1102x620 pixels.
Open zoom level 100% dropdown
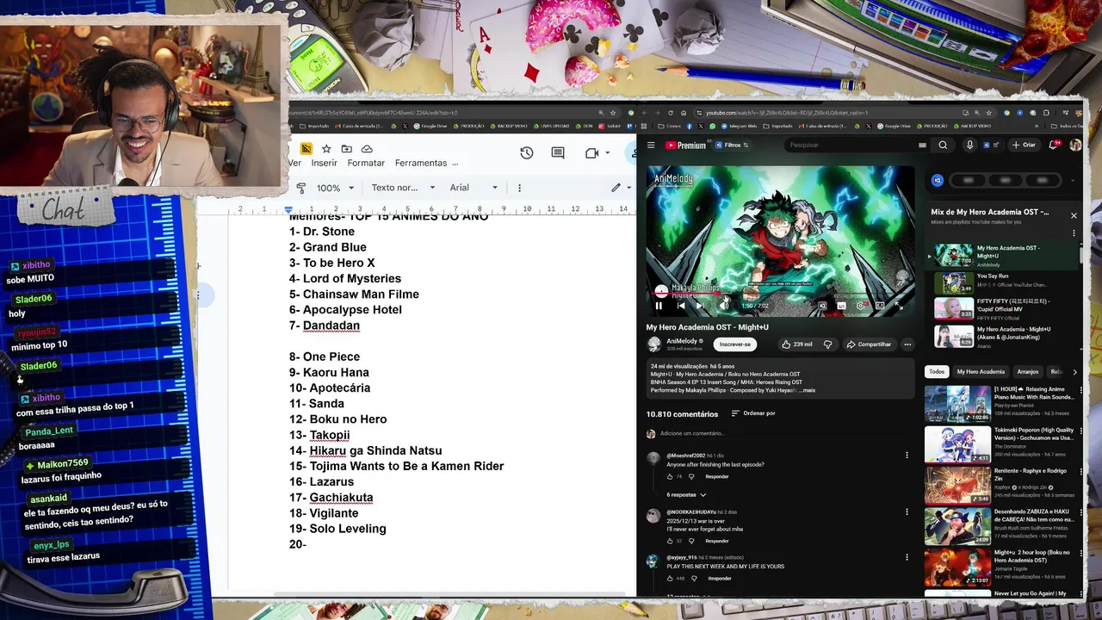point(335,188)
